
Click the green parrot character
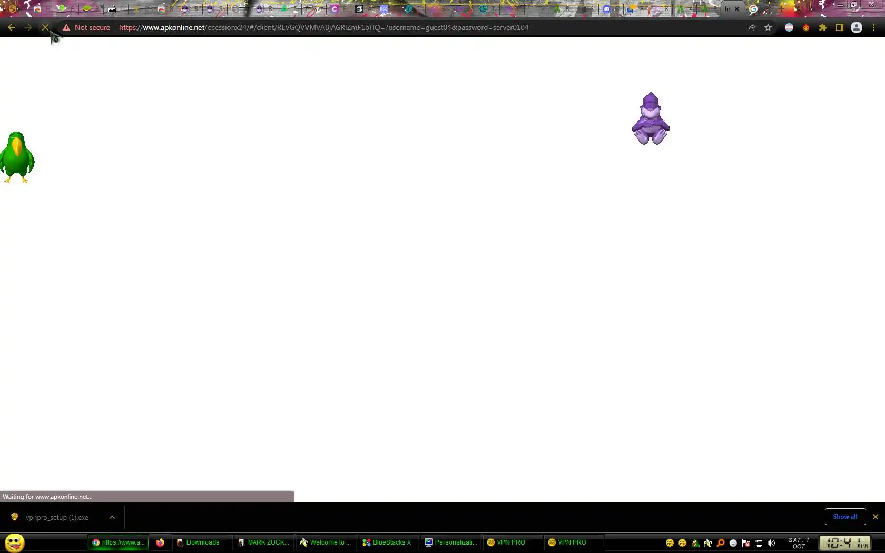(x=17, y=157)
